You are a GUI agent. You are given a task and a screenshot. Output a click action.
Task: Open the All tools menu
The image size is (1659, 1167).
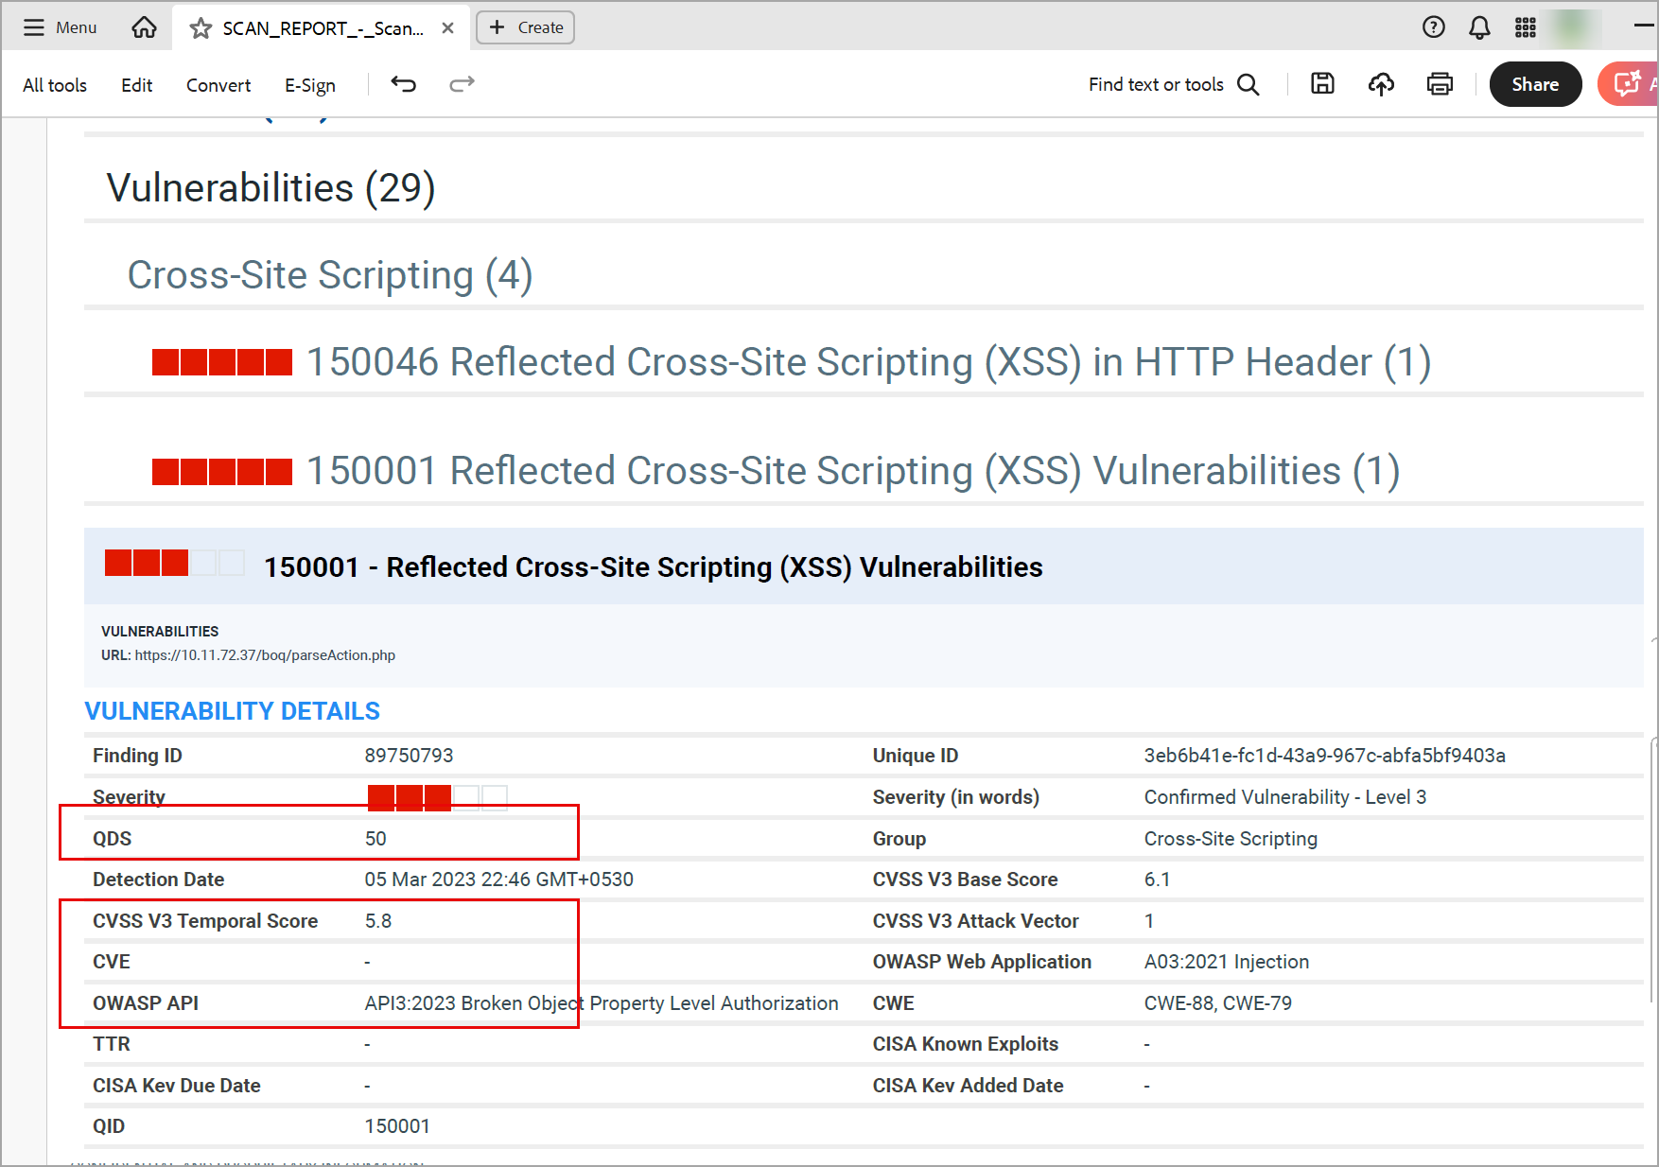[54, 85]
